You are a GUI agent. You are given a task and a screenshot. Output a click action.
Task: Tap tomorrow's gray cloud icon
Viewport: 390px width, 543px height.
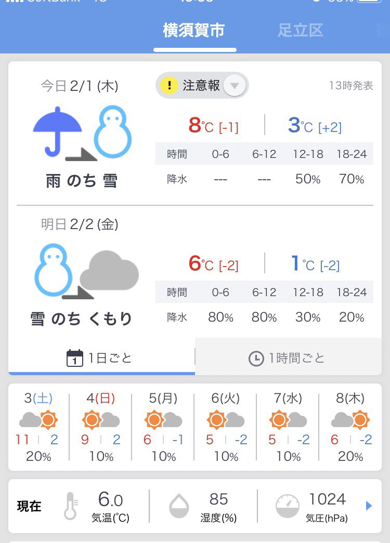click(109, 271)
